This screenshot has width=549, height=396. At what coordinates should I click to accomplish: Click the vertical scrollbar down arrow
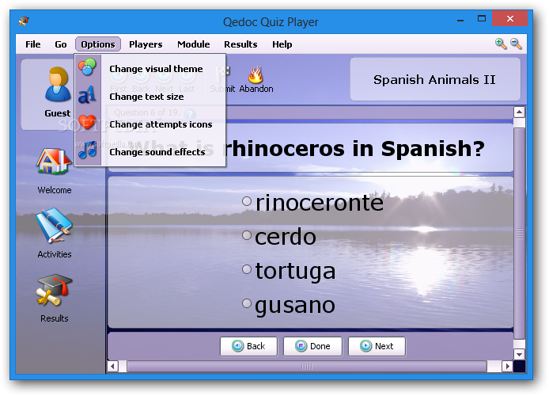tap(519, 354)
